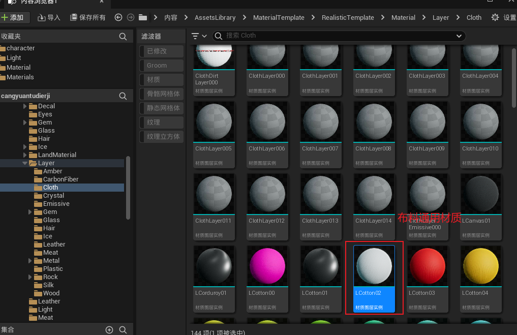This screenshot has height=335, width=517.
Task: Click the plus icon to add a Collection (集合)
Action: pos(109,330)
